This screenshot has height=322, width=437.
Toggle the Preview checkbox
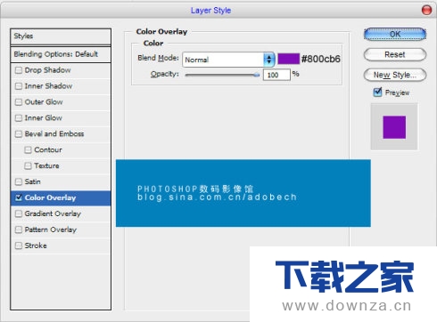(x=377, y=93)
